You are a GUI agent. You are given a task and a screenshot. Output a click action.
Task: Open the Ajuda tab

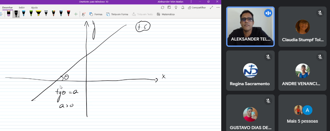pos(34,7)
